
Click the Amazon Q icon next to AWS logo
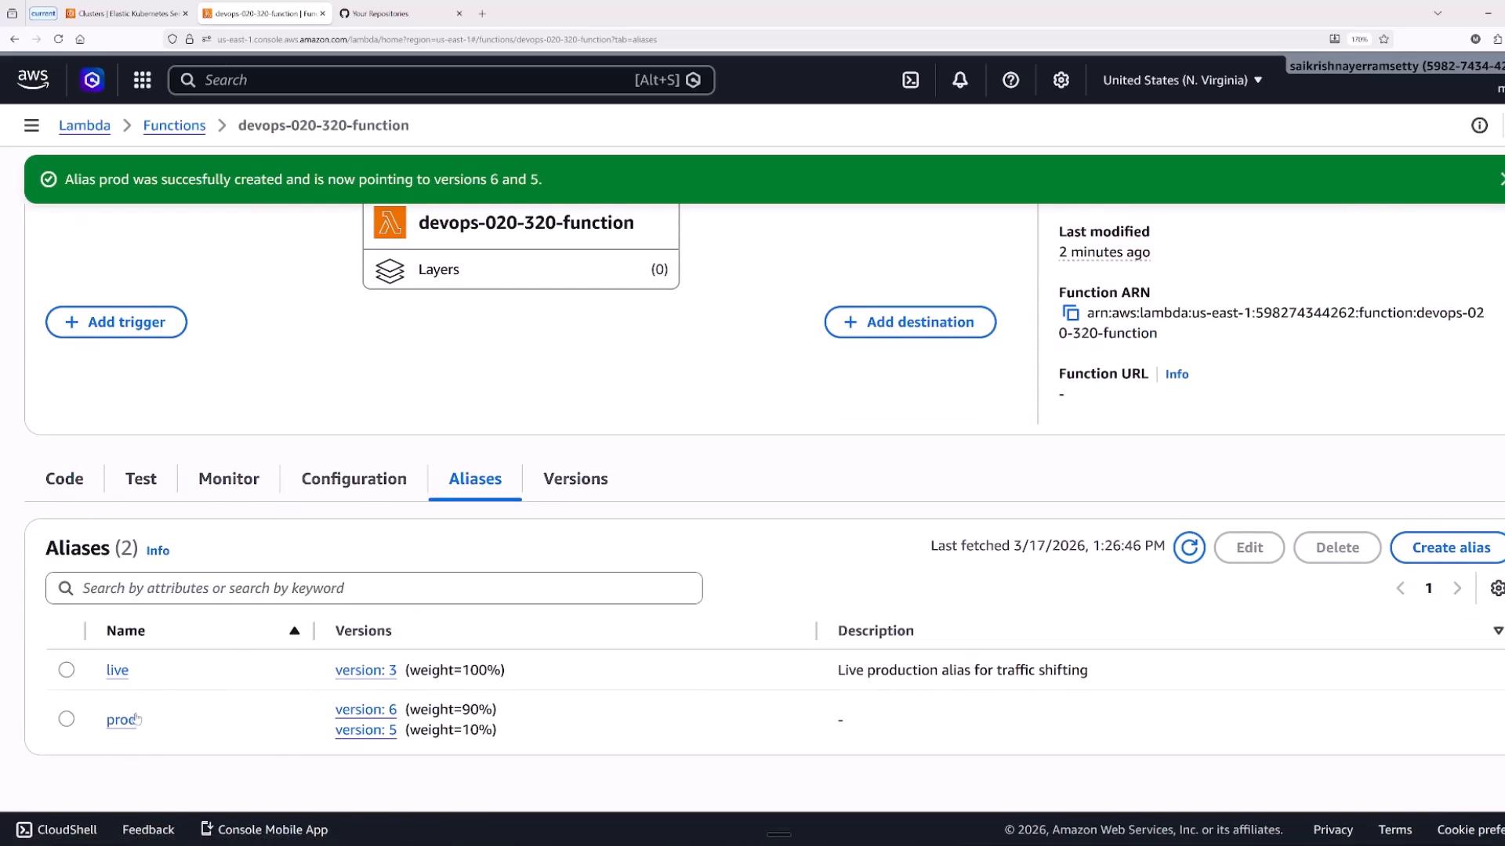92,80
